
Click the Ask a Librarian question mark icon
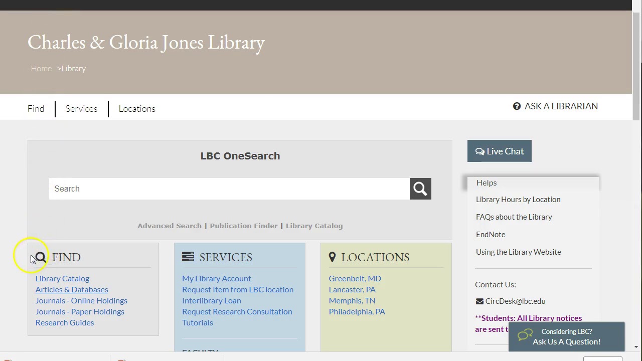[x=517, y=106]
